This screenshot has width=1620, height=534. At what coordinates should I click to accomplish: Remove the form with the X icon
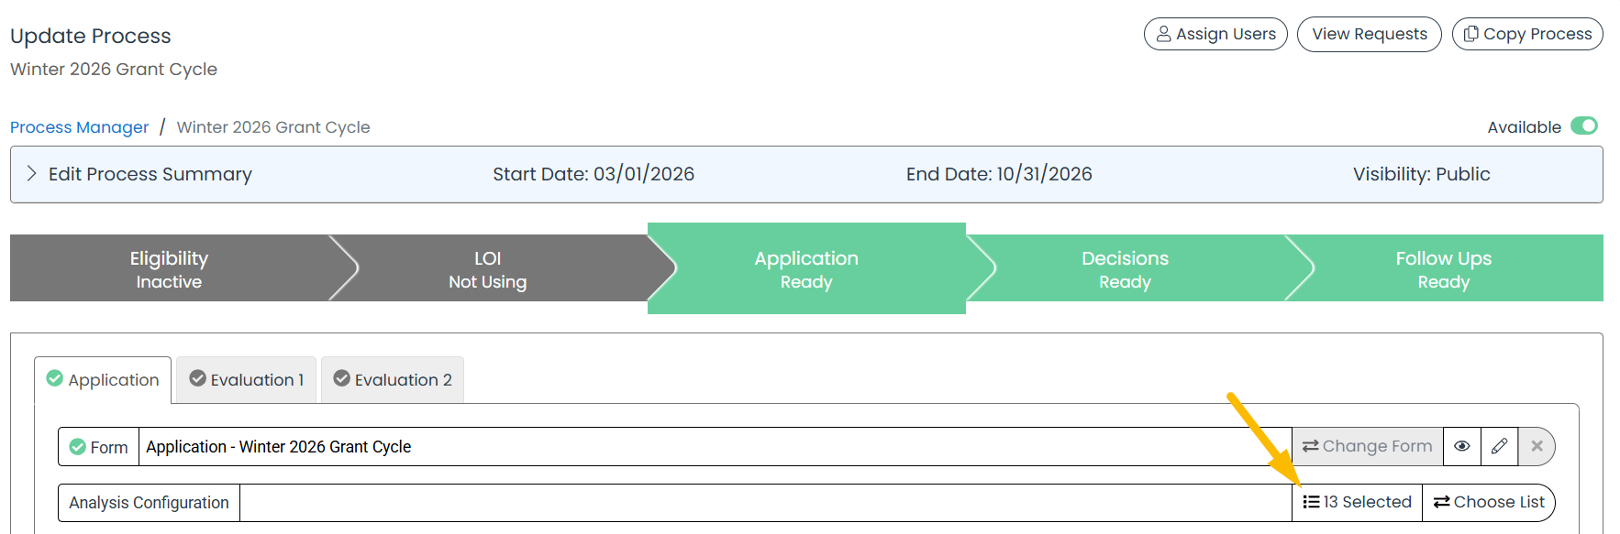tap(1537, 446)
